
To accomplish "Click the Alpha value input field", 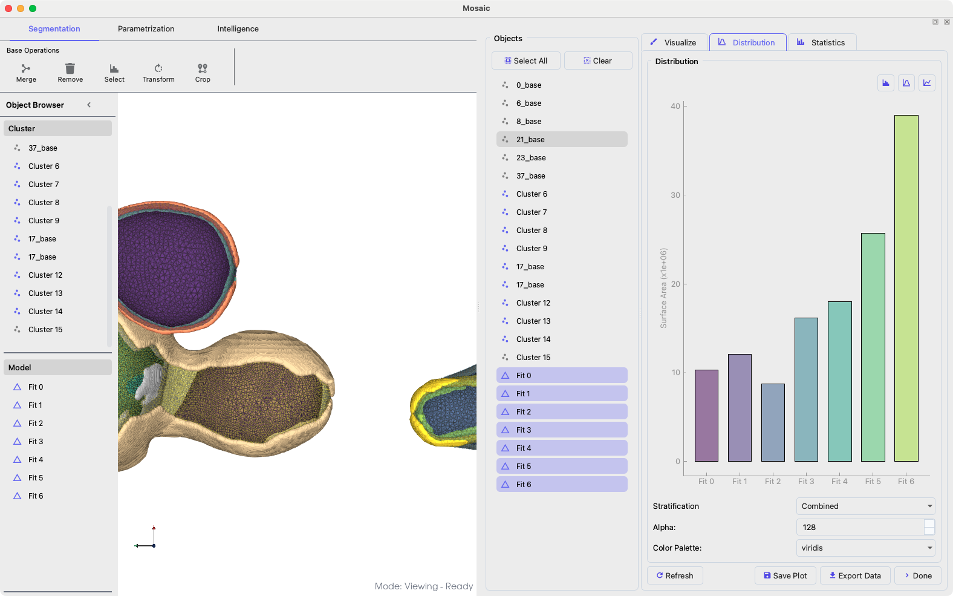I will [x=860, y=528].
